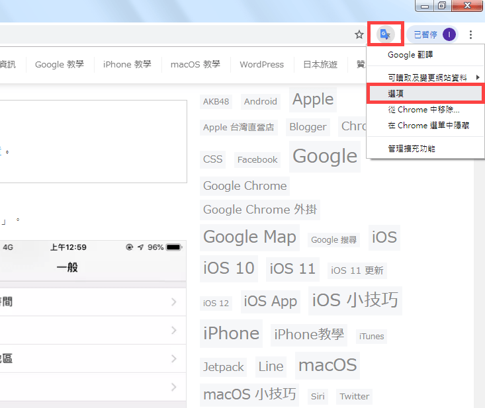Select 從 Chrome 中移除 menu entry
Screen dimensions: 485x408
coord(425,109)
